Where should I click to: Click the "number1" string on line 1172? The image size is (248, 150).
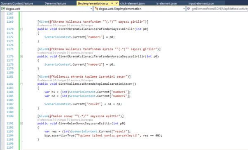coord(95,37)
